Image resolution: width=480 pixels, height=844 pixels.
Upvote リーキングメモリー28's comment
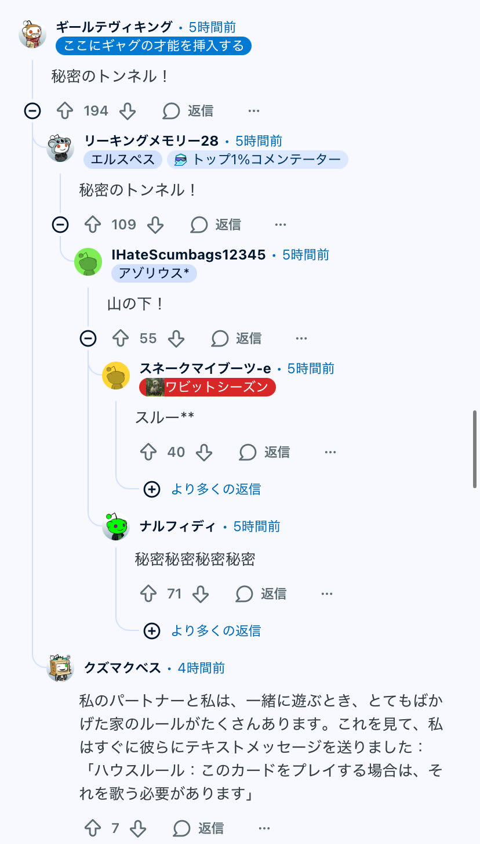coord(93,225)
